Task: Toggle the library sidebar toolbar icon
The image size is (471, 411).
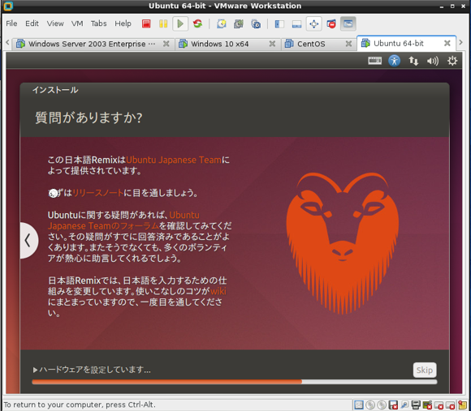Action: 279,24
